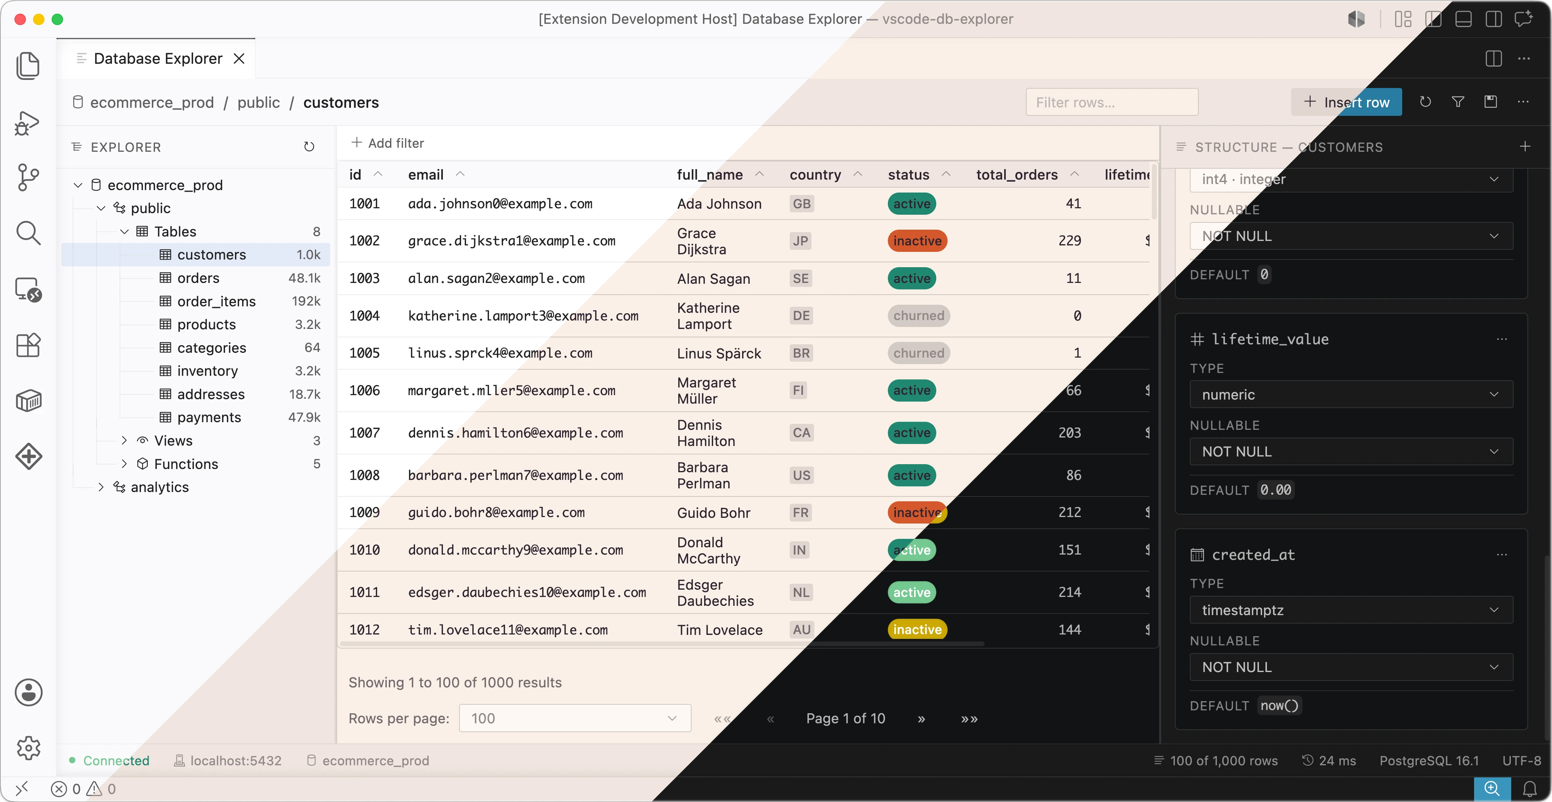Select the Database Explorer tab
The image size is (1552, 802).
(x=158, y=59)
